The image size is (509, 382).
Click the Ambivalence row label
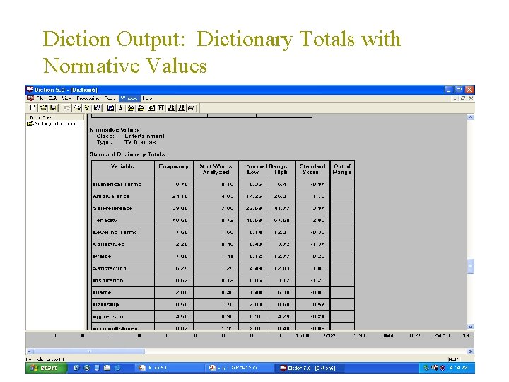point(111,196)
